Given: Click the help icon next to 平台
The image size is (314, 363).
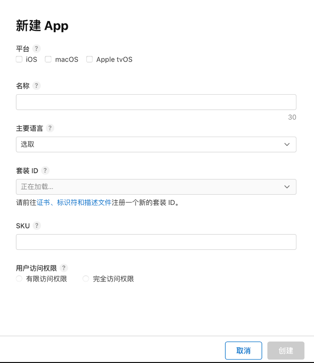Looking at the screenshot, I should point(37,49).
